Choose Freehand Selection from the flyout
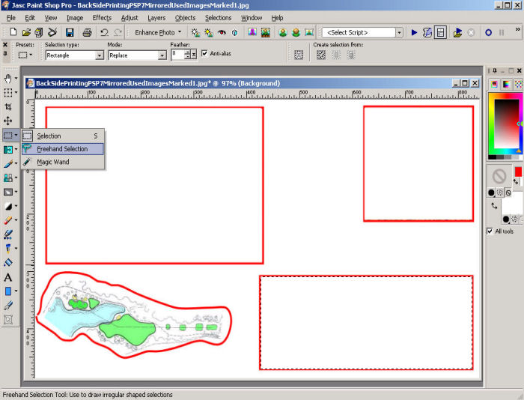 click(62, 149)
